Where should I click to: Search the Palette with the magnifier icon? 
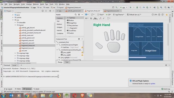[x=76, y=14]
